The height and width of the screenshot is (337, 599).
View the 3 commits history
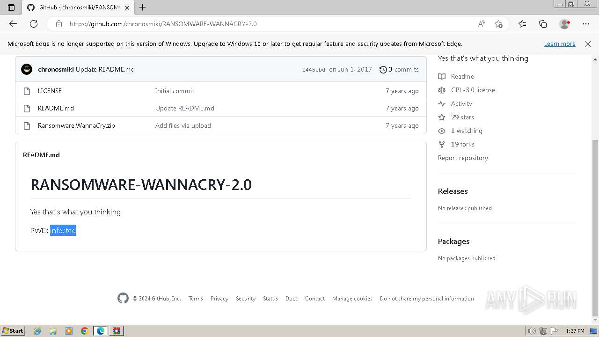(399, 69)
